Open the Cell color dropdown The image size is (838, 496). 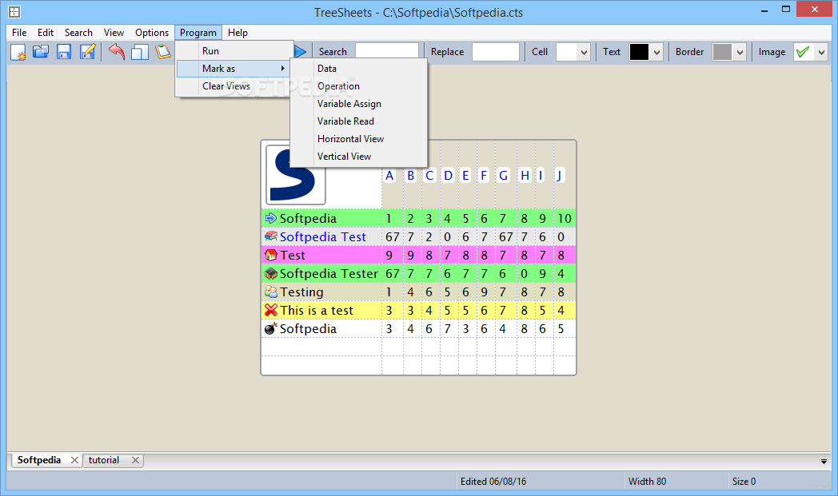tap(584, 53)
